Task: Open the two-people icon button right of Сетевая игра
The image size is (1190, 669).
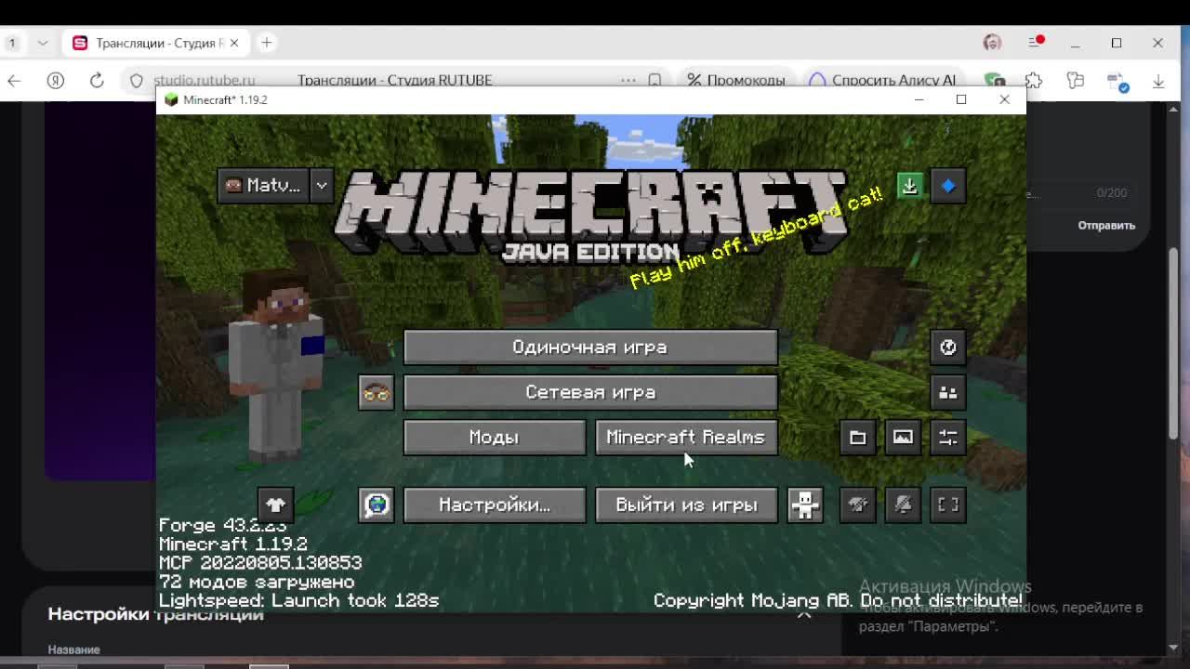Action: [x=948, y=392]
